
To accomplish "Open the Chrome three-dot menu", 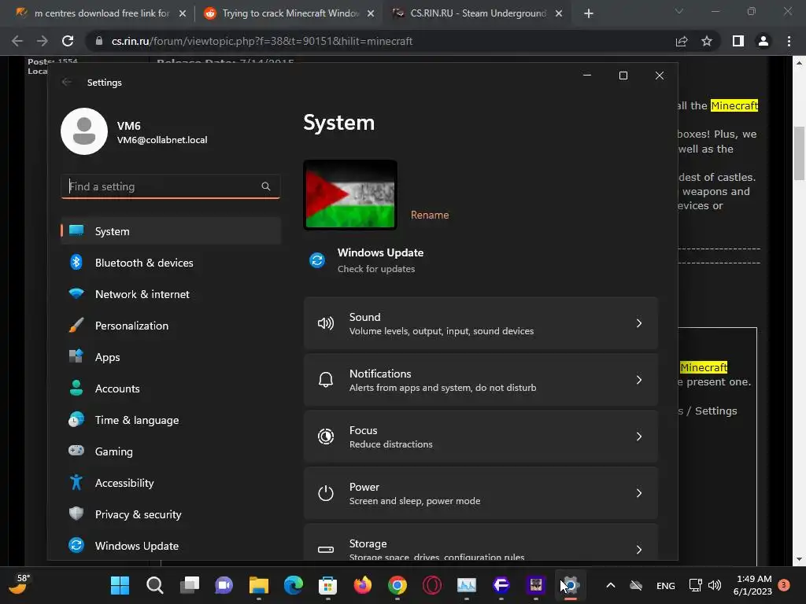I will [789, 41].
